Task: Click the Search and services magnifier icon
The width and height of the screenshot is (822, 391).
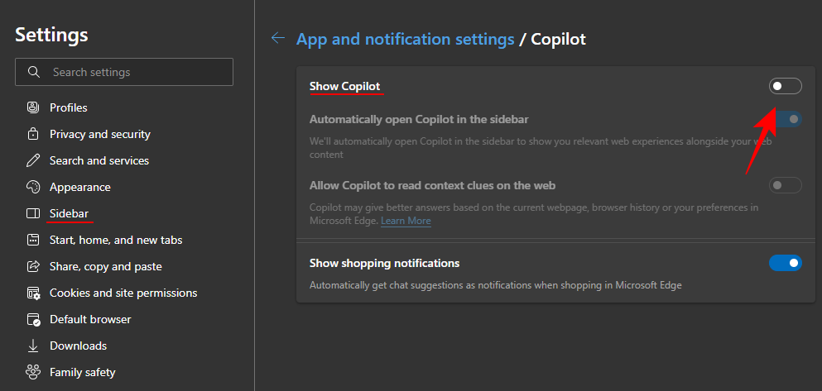Action: 33,160
